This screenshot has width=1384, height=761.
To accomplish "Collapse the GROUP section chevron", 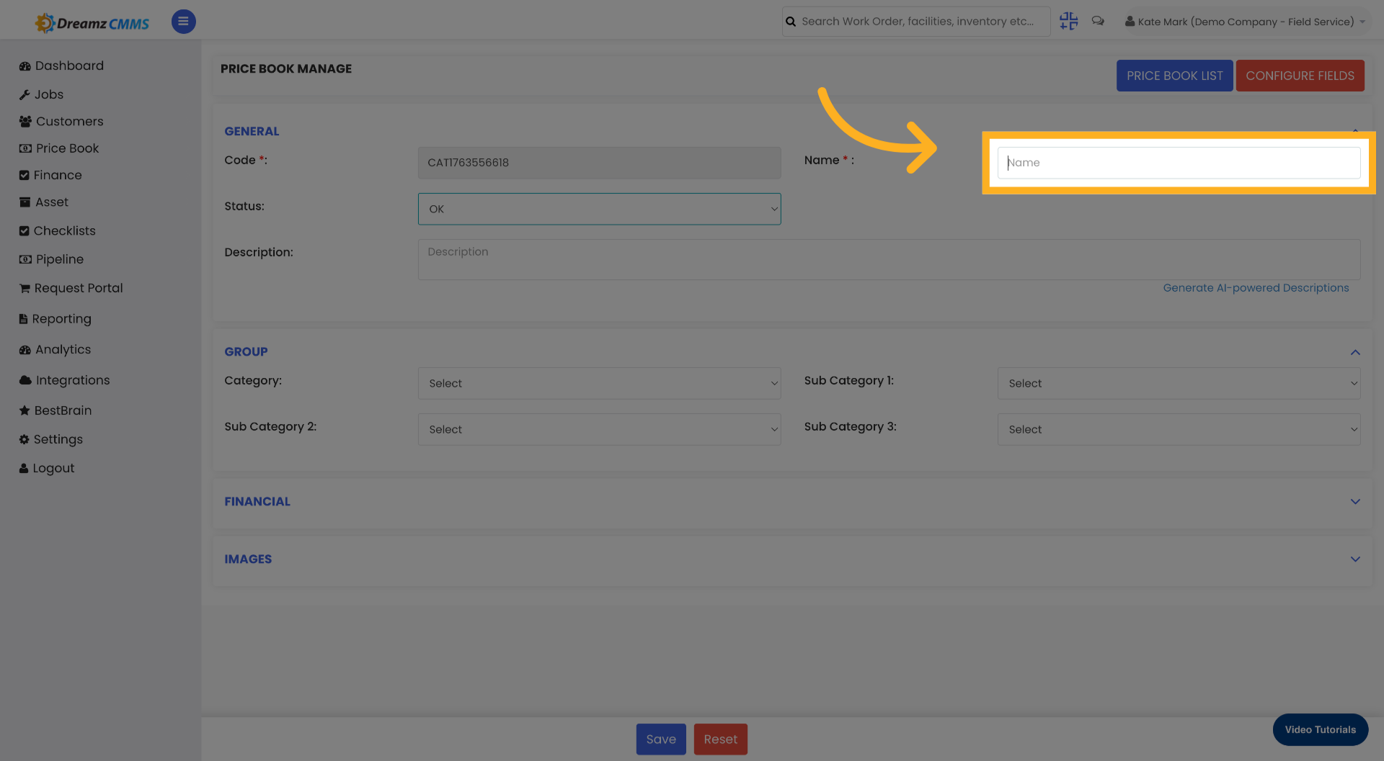I will click(1355, 352).
